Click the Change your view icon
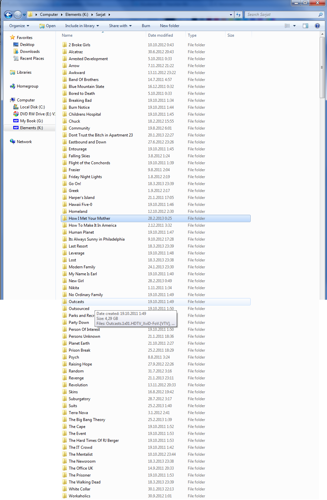Image resolution: width=327 pixels, height=500 pixels. point(287,26)
